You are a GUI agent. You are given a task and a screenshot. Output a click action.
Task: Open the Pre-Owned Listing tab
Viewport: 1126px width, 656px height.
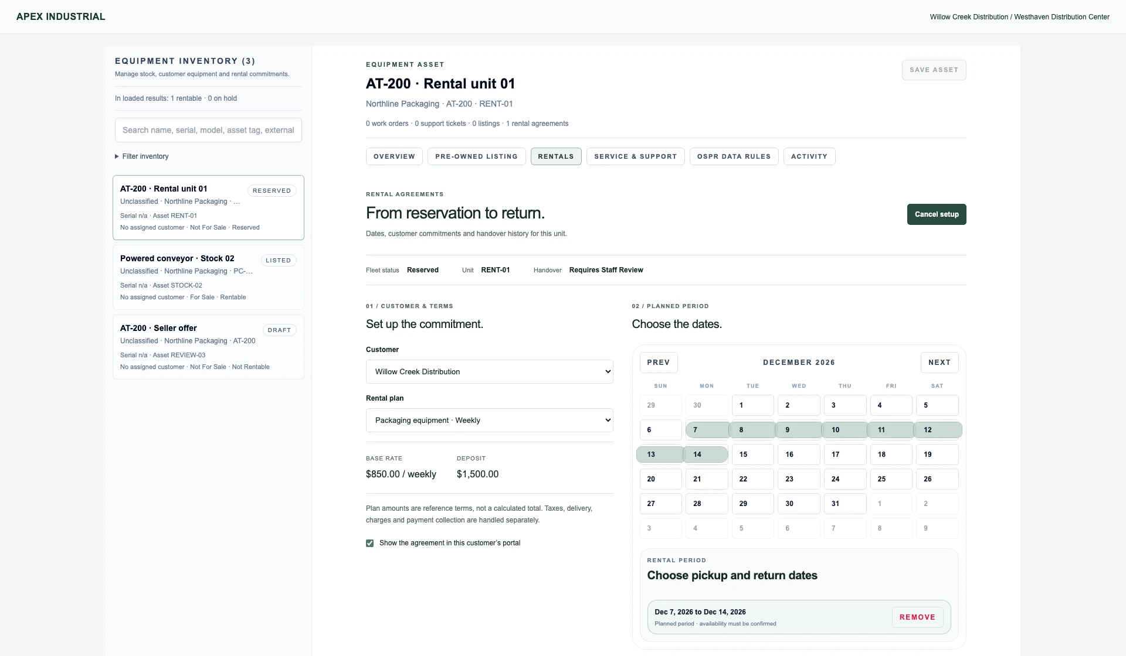[476, 156]
